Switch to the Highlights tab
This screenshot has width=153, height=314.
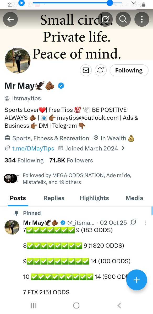coord(94,198)
